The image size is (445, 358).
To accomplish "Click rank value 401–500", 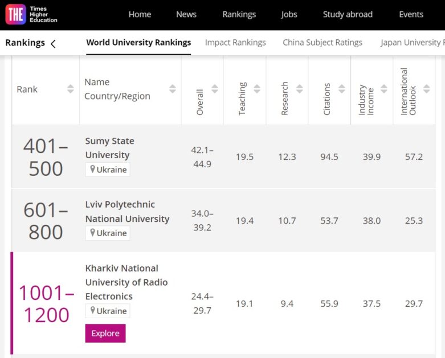I will [46, 157].
